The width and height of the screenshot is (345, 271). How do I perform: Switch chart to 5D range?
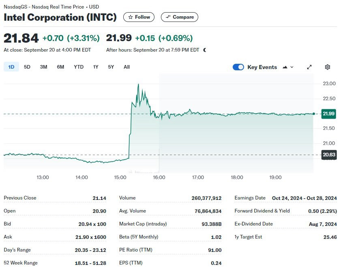(27, 67)
